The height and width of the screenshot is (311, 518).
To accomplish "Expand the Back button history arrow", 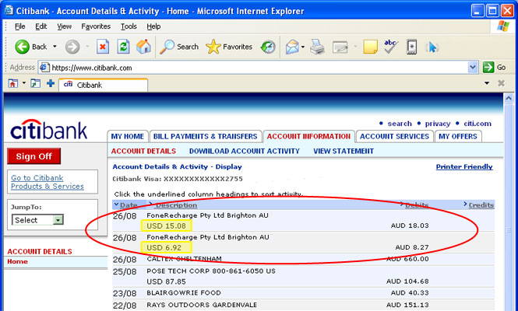I will 55,47.
